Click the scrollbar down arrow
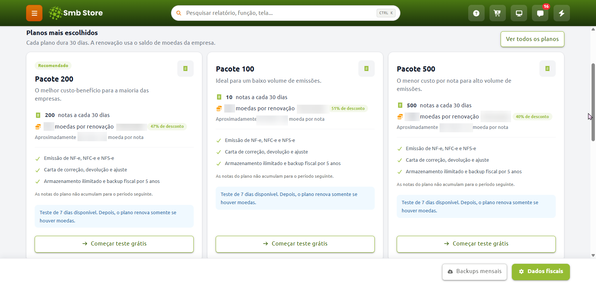The image size is (596, 285). pyautogui.click(x=593, y=256)
